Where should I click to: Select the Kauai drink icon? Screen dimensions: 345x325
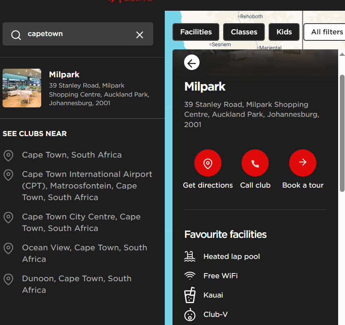(190, 295)
